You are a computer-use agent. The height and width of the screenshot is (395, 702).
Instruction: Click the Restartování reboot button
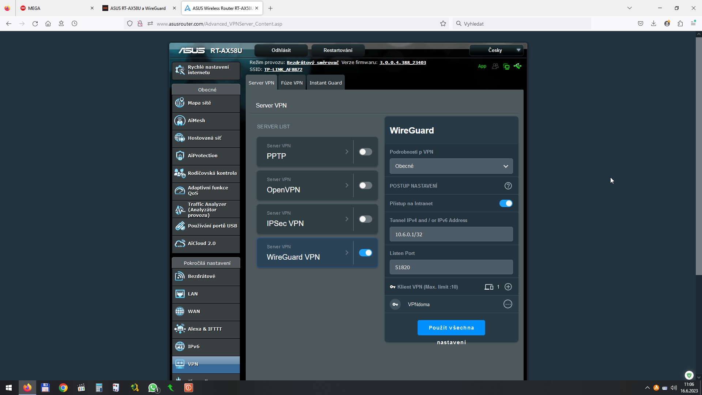(338, 50)
